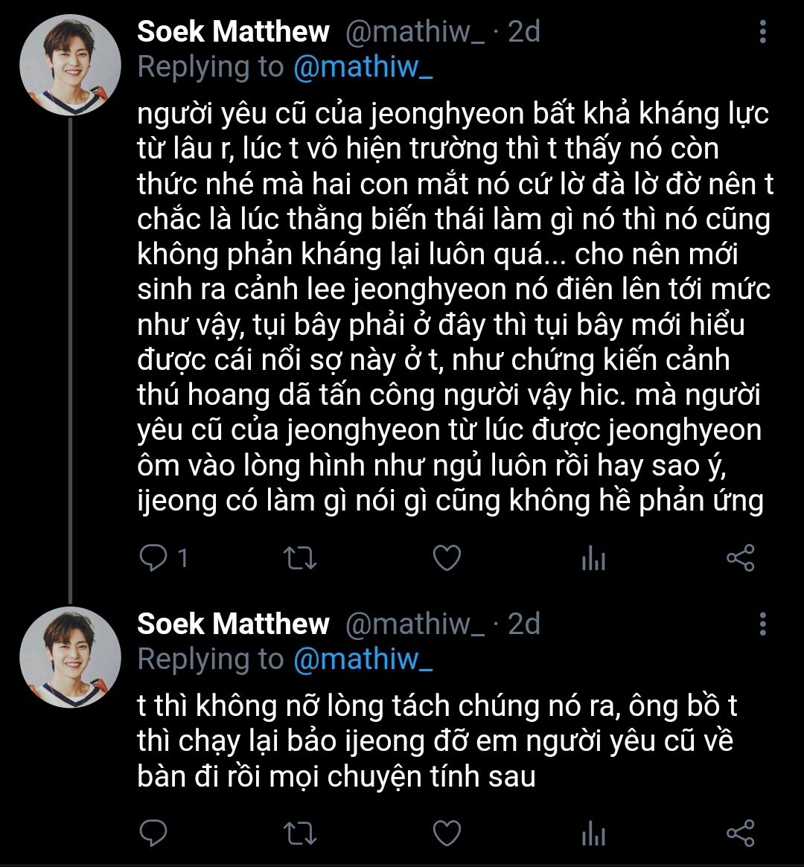The image size is (804, 867).
Task: Share the second tweet
Action: (x=740, y=833)
